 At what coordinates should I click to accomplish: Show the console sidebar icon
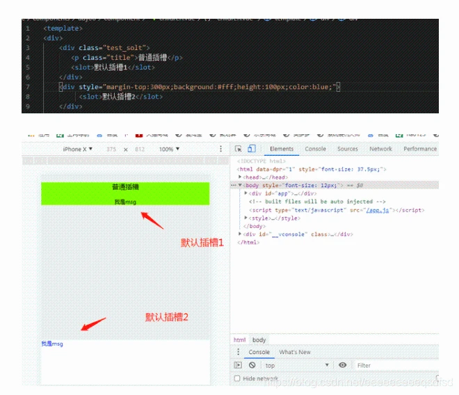coord(238,365)
